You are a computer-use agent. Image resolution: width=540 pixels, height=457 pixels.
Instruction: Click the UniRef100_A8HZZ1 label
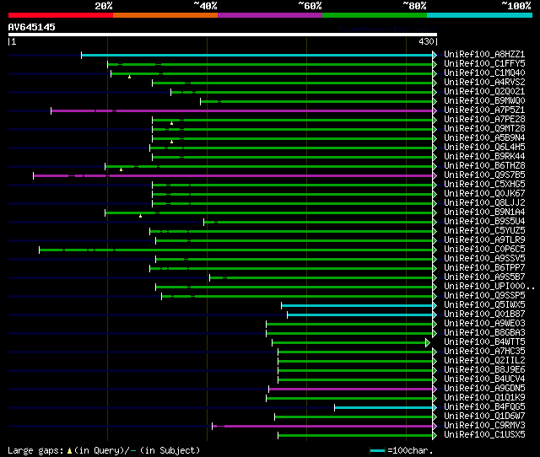484,54
